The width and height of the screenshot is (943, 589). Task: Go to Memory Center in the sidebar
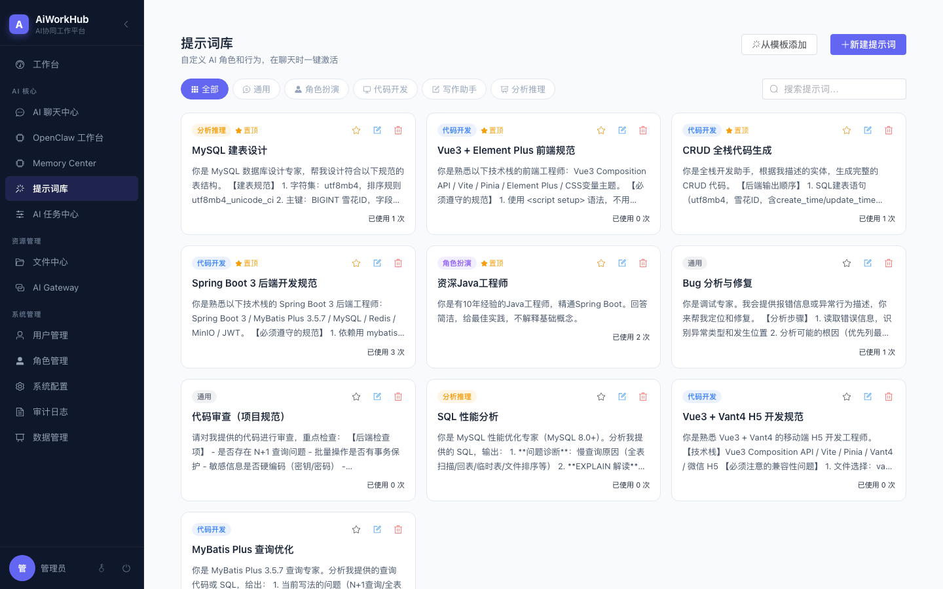(x=71, y=163)
